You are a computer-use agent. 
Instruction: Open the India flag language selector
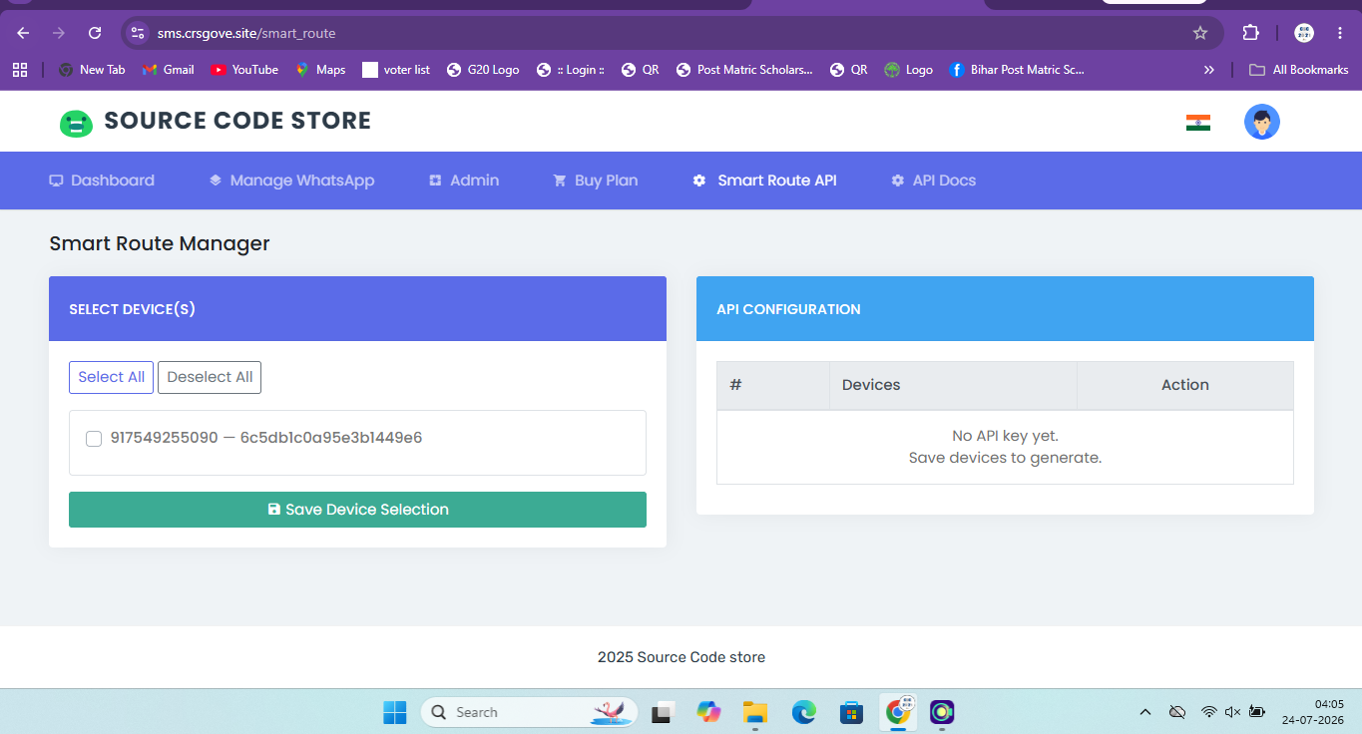coord(1197,123)
